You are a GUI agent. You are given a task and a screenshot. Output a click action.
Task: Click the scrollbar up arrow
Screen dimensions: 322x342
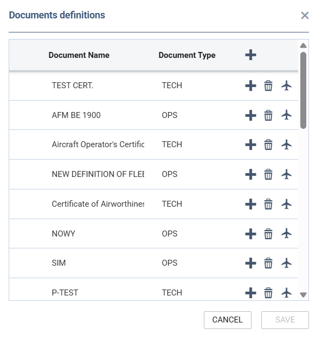303,45
